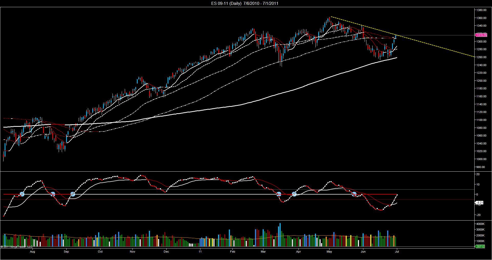This screenshot has width=492, height=260.
Task: Click the Aug label on time axis
Action: click(x=32, y=252)
